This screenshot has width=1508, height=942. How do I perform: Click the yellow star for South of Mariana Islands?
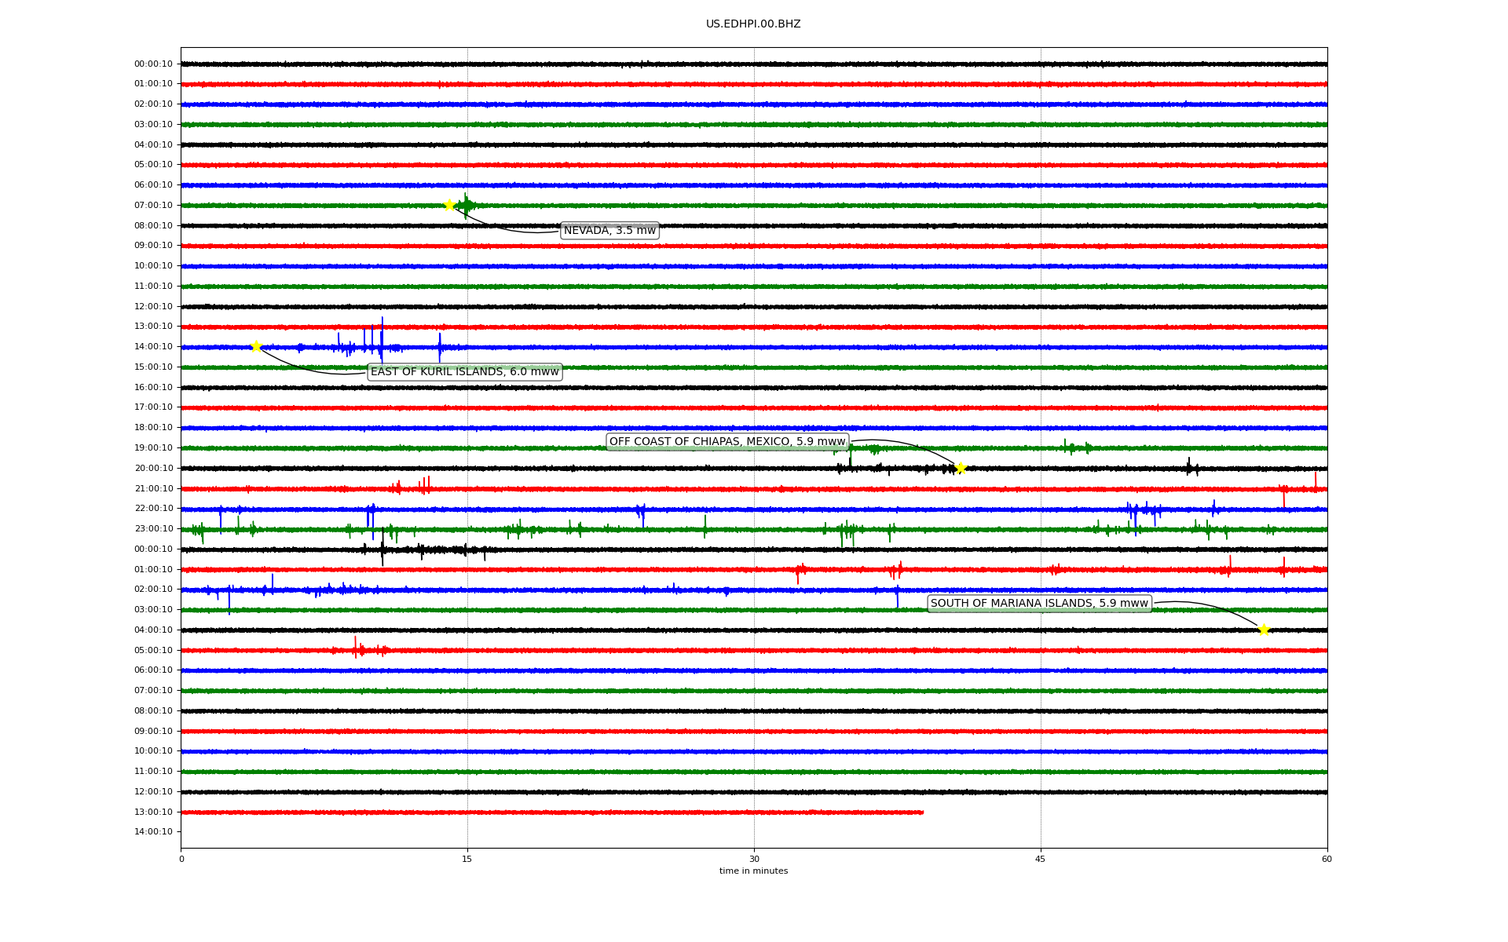click(x=1264, y=630)
